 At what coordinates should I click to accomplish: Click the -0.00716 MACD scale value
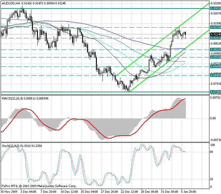coord(215,140)
